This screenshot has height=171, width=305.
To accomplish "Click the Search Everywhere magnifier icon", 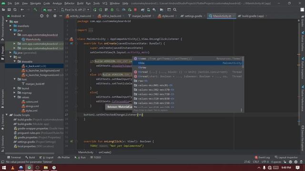I will (175, 9).
